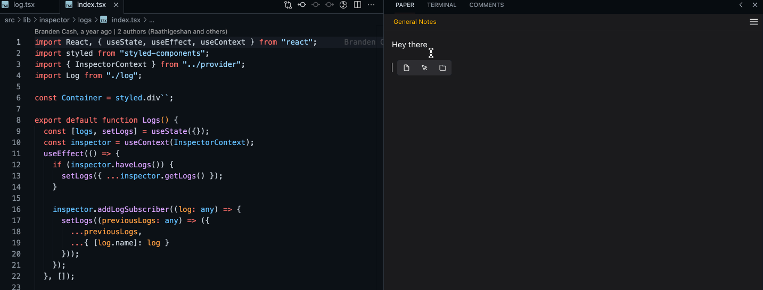Click the file icon in the notes popup
Viewport: 763px width, 290px height.
406,68
